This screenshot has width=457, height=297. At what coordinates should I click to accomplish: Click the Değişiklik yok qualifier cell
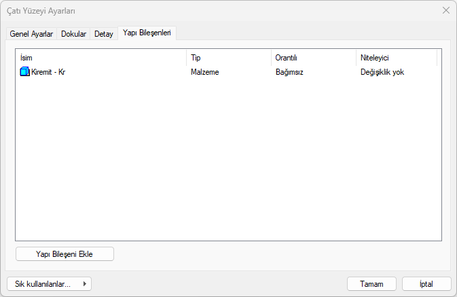382,71
